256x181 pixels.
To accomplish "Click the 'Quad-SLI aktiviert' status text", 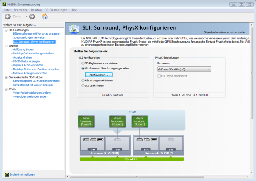I will (113, 95).
